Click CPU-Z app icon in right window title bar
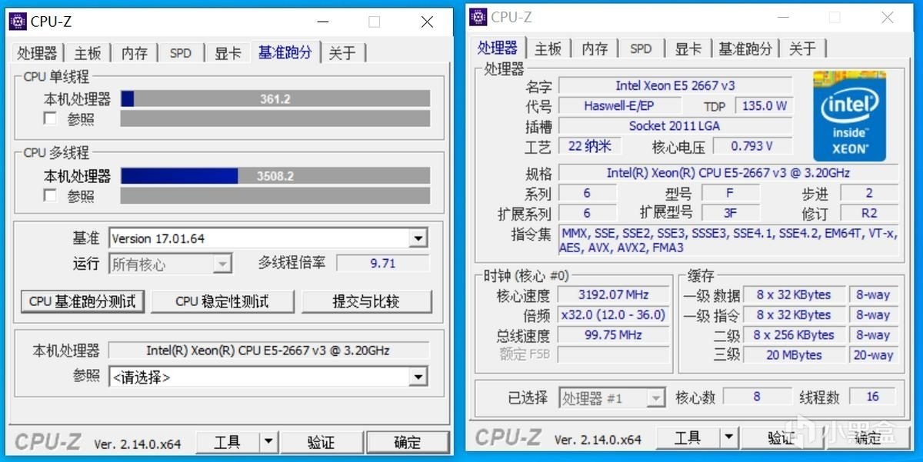 478,17
